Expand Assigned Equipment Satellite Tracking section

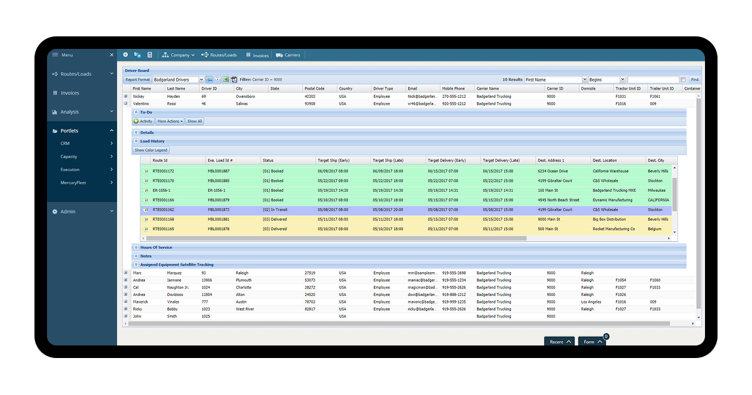point(136,265)
